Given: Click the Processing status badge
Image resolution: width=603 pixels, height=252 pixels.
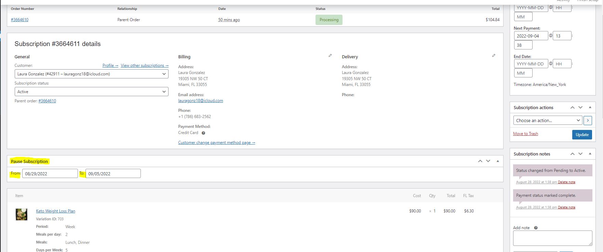Looking at the screenshot, I should (329, 20).
